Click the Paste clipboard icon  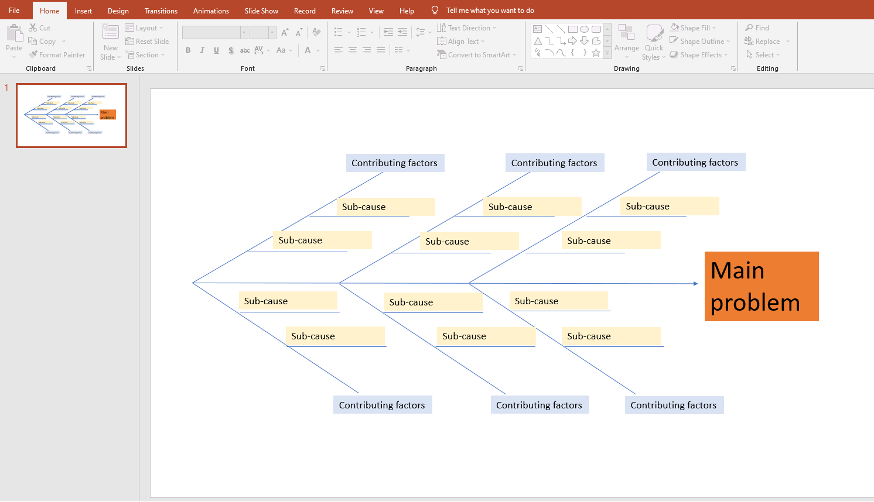coord(14,33)
